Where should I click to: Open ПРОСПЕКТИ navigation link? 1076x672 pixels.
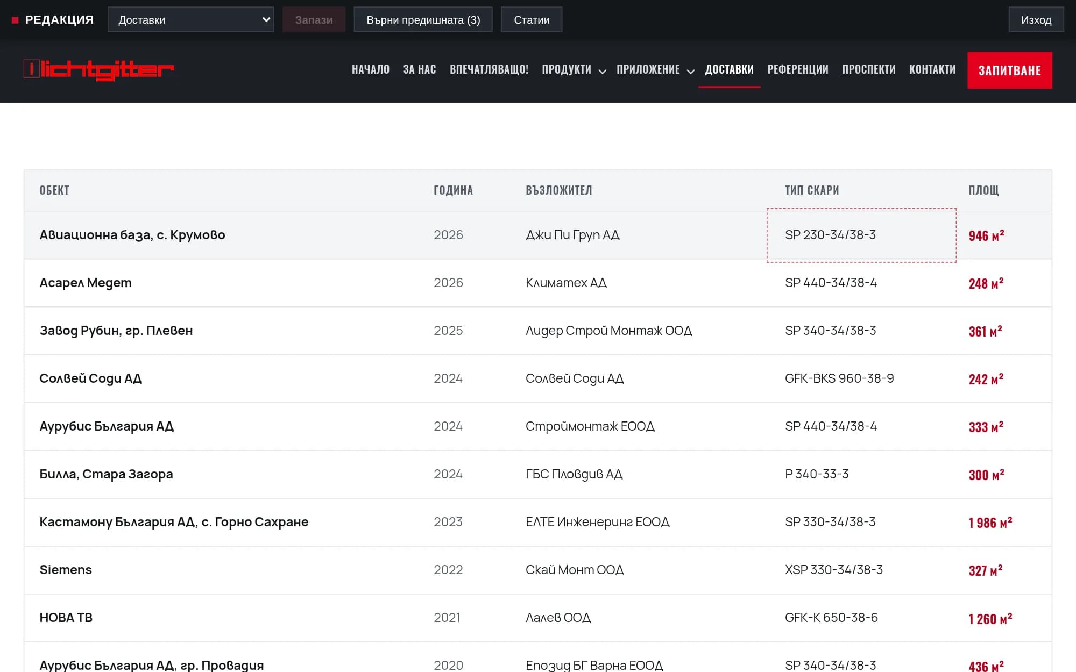(x=869, y=70)
